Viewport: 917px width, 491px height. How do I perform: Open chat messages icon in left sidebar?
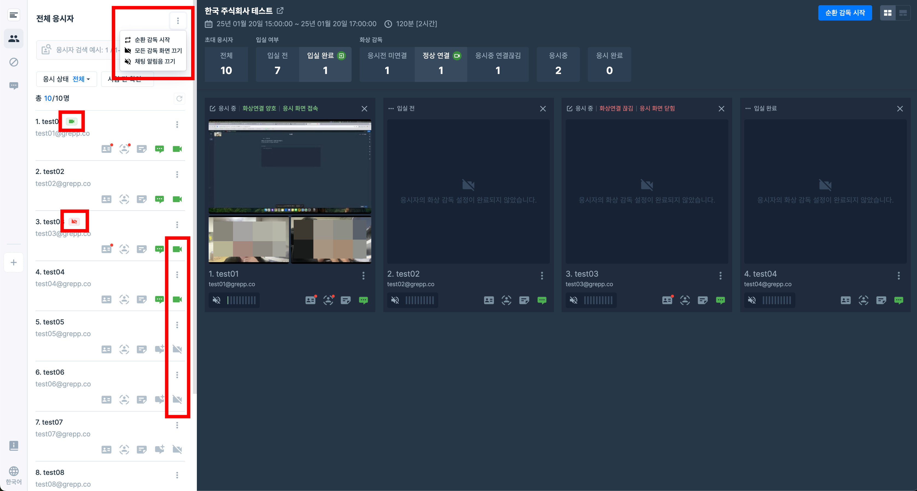(13, 86)
